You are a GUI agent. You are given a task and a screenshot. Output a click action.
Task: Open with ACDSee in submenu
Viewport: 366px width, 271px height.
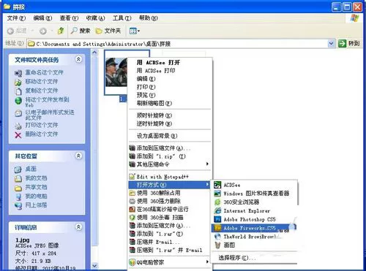click(254, 185)
